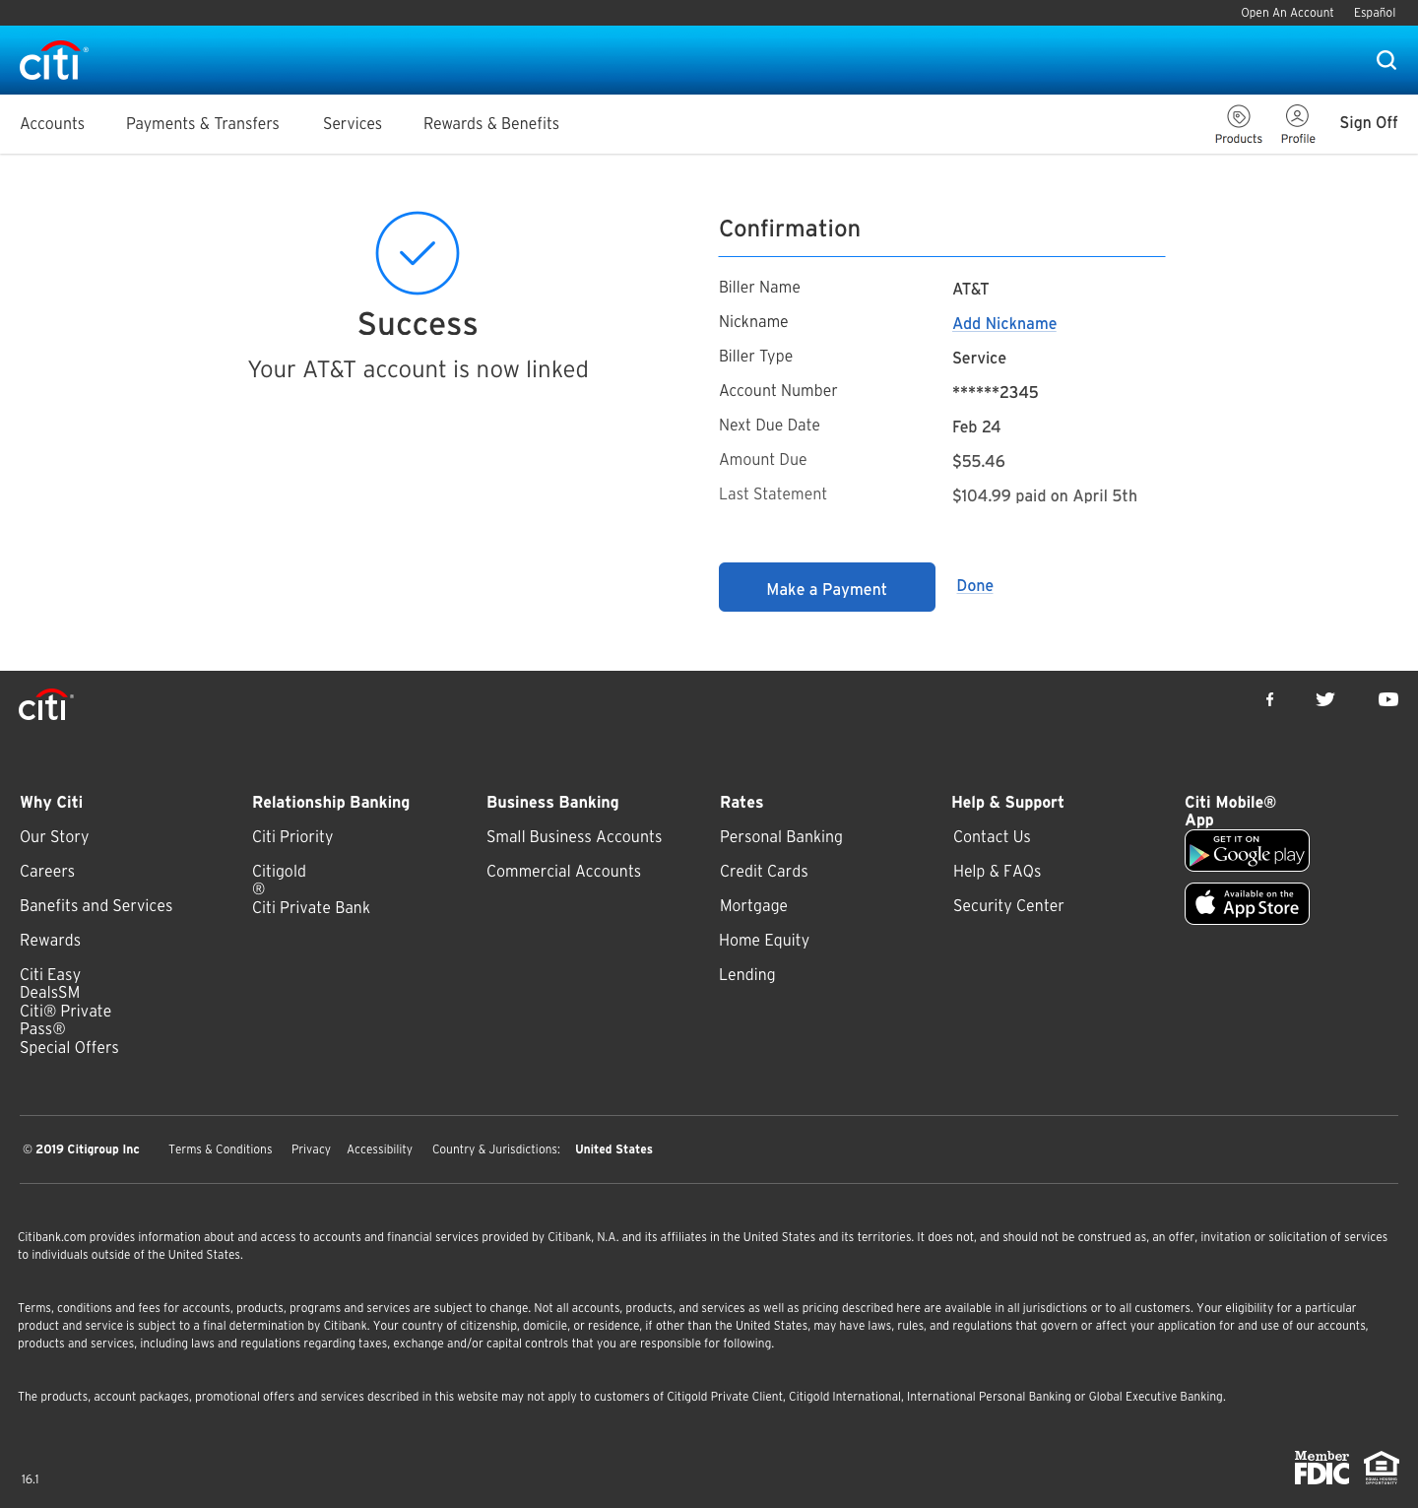Click the Member FDIC logo

pyautogui.click(x=1321, y=1468)
